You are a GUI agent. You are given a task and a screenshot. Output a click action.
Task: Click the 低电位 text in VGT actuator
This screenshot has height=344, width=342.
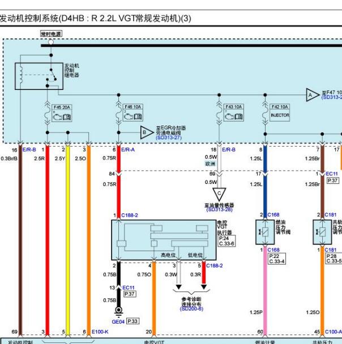click(x=195, y=255)
